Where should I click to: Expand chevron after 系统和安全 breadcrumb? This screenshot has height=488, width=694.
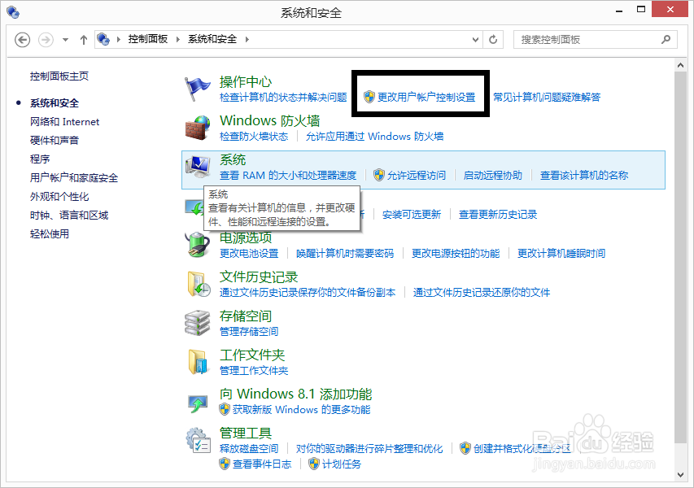(x=247, y=39)
